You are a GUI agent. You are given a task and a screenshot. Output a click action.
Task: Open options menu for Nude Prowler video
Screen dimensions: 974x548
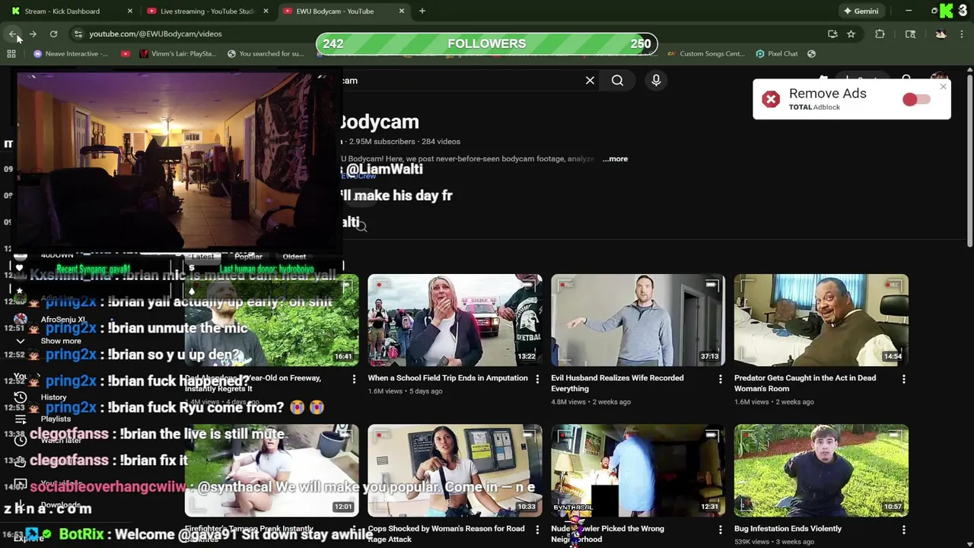721,529
